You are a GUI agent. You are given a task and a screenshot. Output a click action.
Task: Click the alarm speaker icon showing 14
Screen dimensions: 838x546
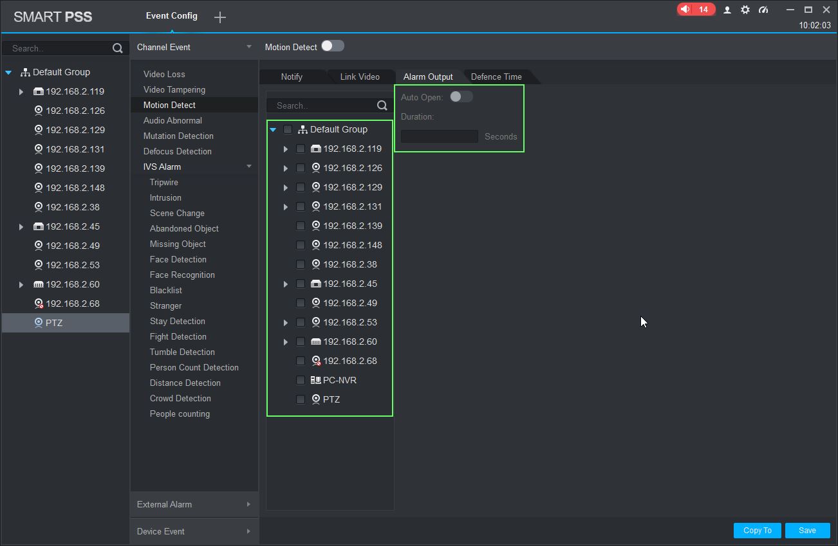coord(686,10)
